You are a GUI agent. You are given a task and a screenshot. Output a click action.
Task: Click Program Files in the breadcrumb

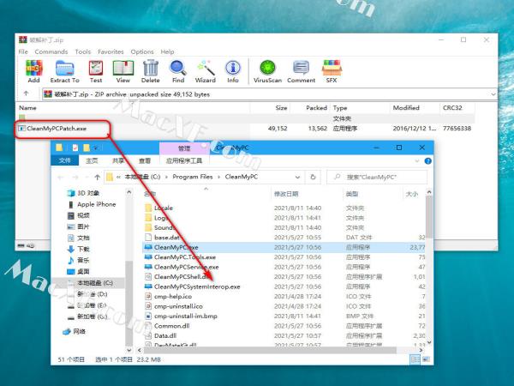[193, 177]
